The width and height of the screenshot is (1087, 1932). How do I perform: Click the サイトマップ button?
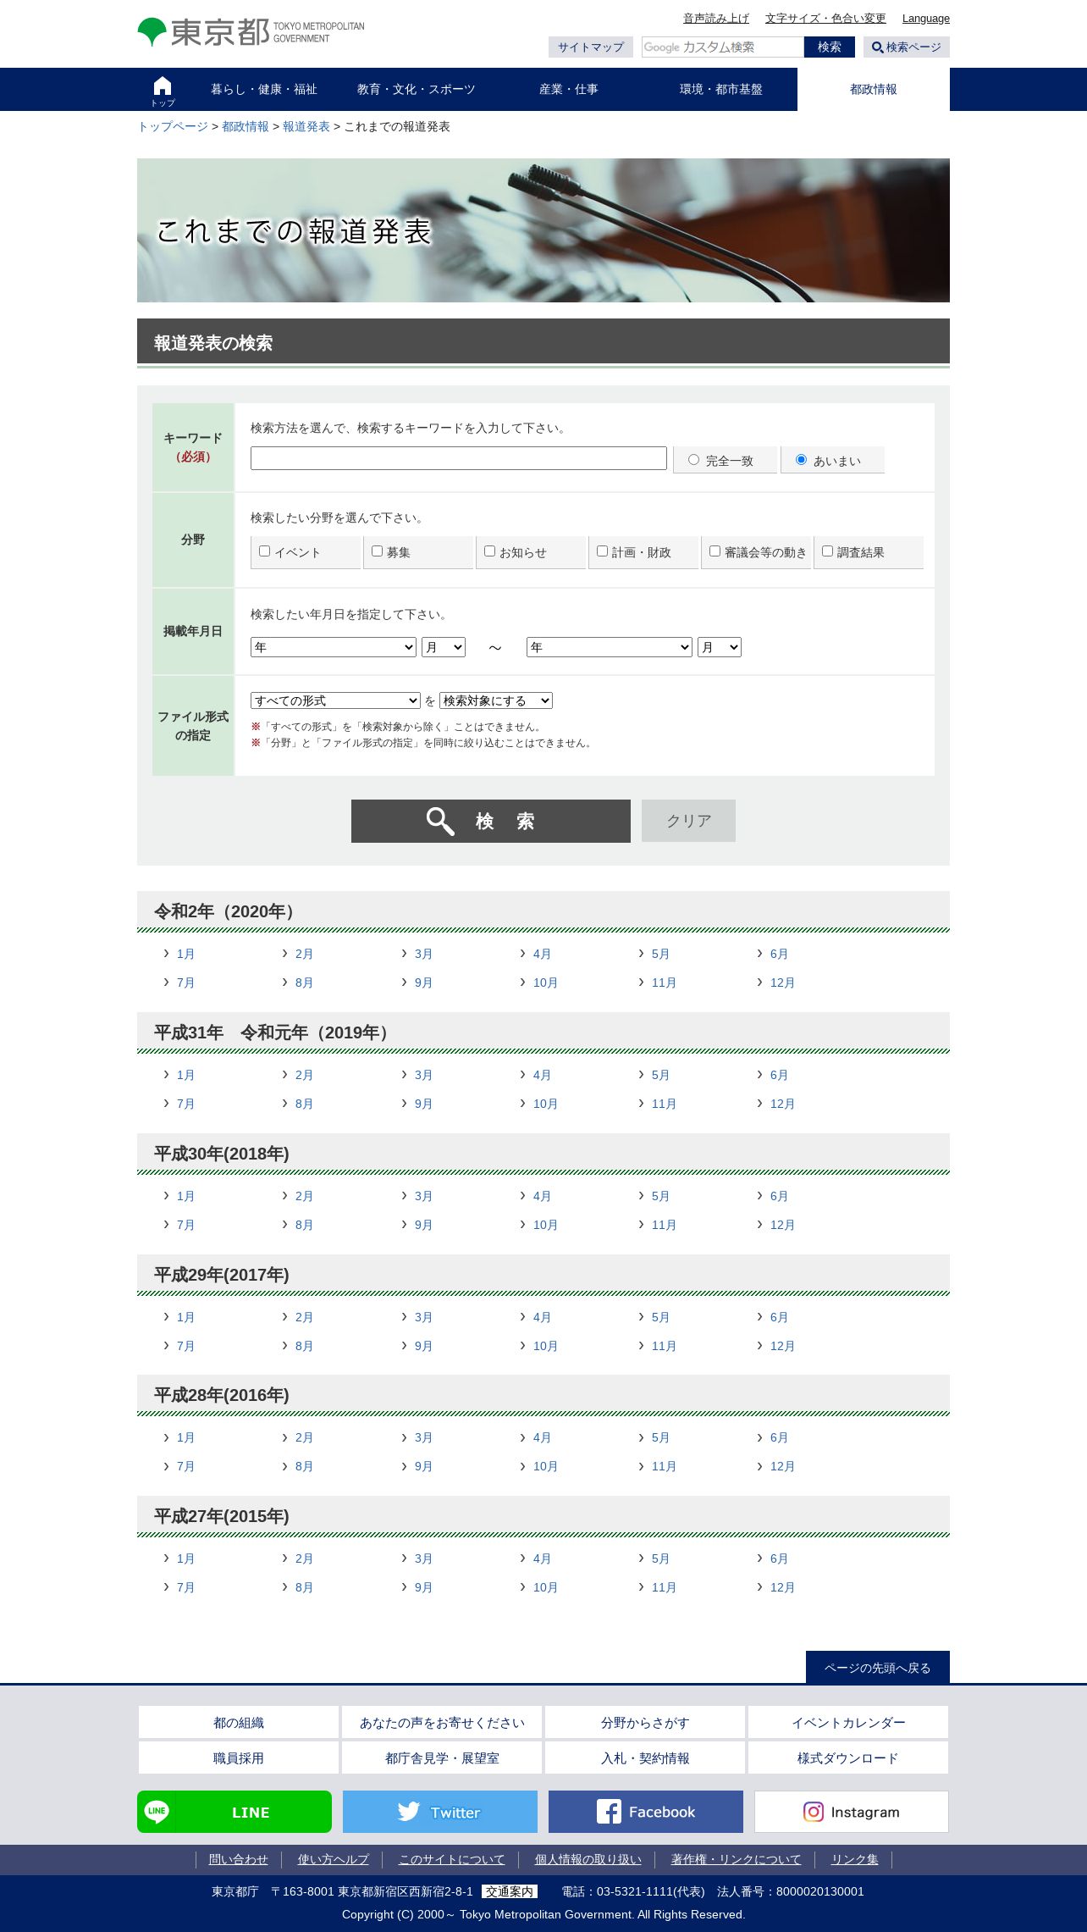coord(591,47)
